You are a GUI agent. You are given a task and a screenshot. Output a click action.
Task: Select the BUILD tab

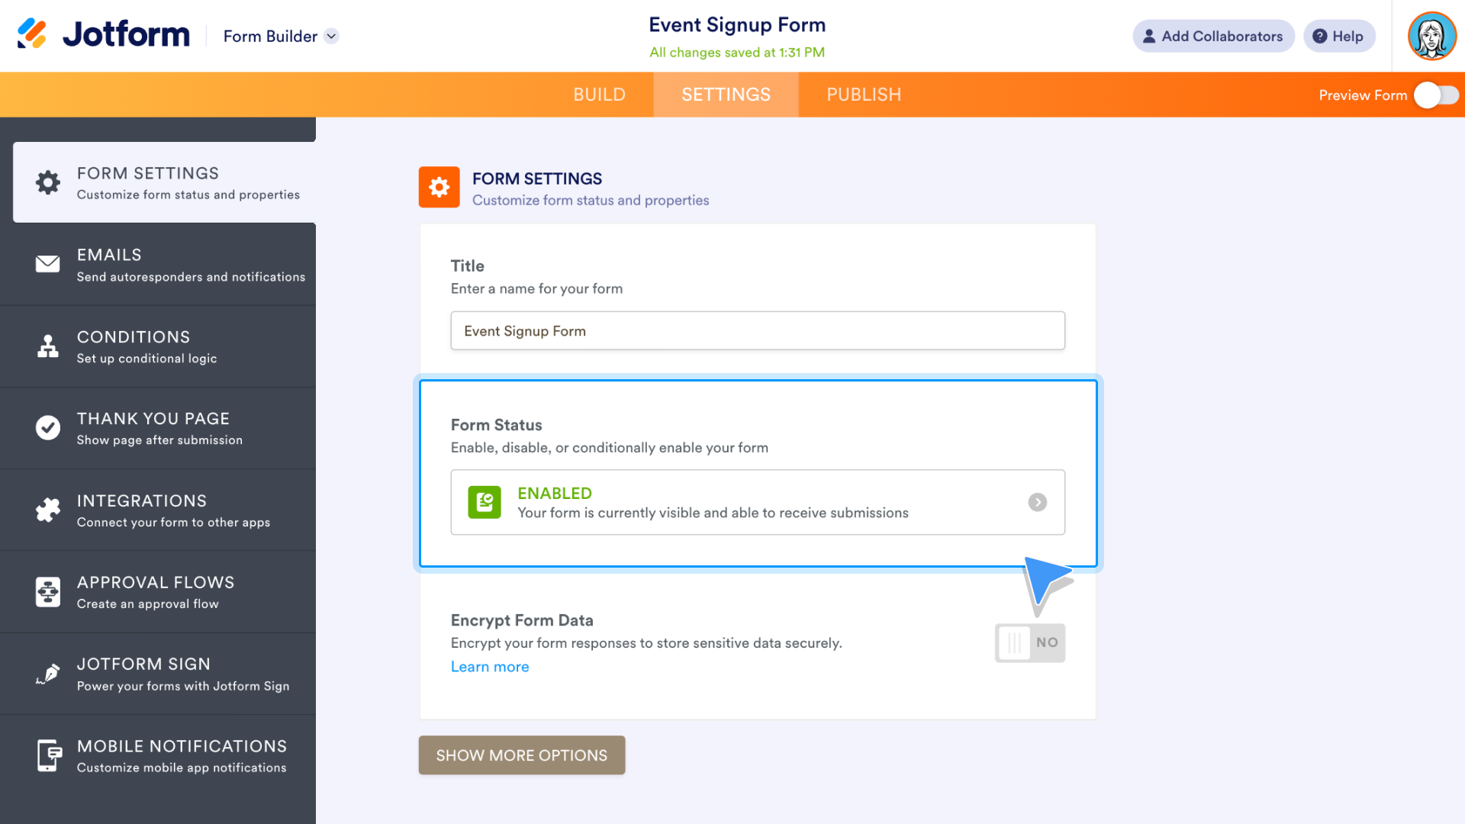coord(599,95)
